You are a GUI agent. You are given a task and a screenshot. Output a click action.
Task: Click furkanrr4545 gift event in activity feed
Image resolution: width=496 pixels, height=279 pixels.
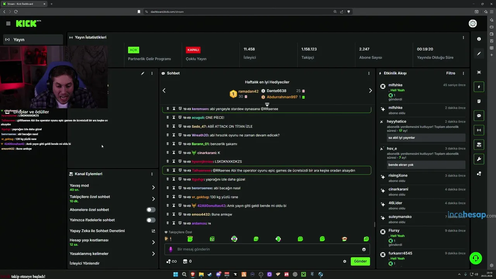click(422, 258)
